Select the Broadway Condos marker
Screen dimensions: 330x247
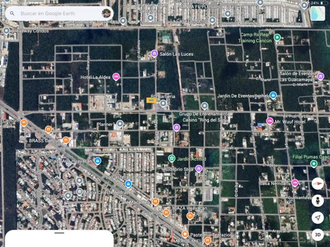pos(6,31)
